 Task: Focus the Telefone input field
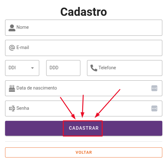125,68
